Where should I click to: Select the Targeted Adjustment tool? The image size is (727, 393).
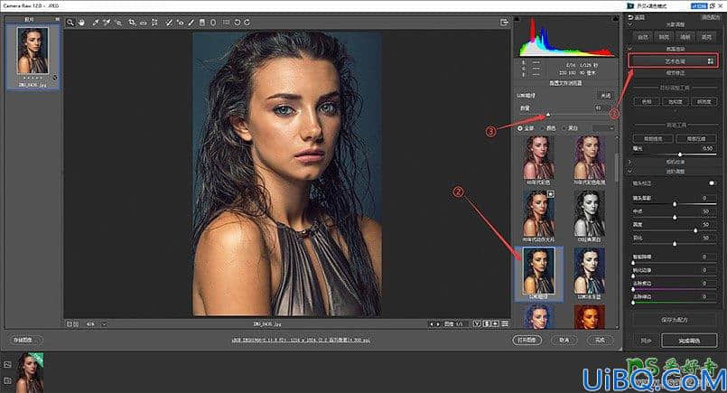click(x=118, y=23)
